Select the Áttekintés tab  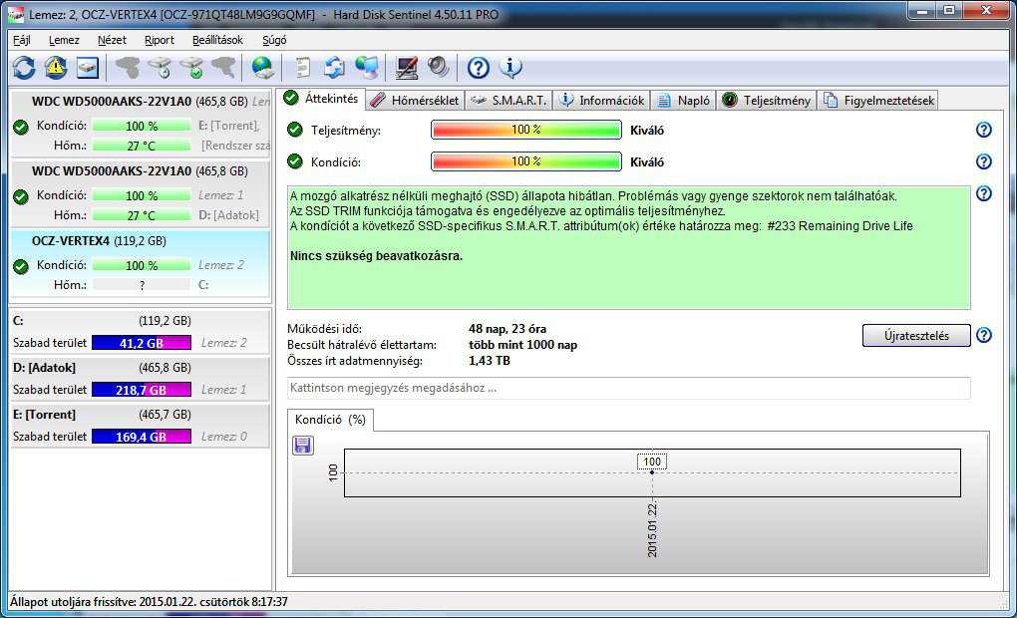[x=322, y=99]
